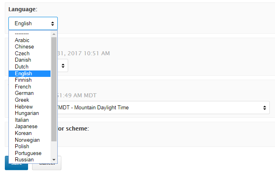Pick Japanese from the language list

[26, 127]
